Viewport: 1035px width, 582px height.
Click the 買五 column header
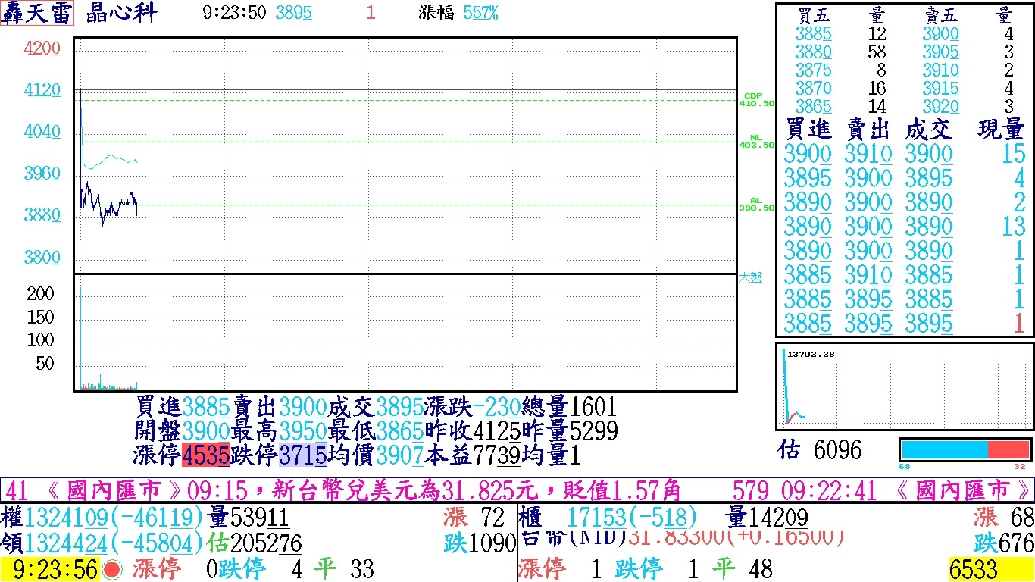click(x=815, y=15)
